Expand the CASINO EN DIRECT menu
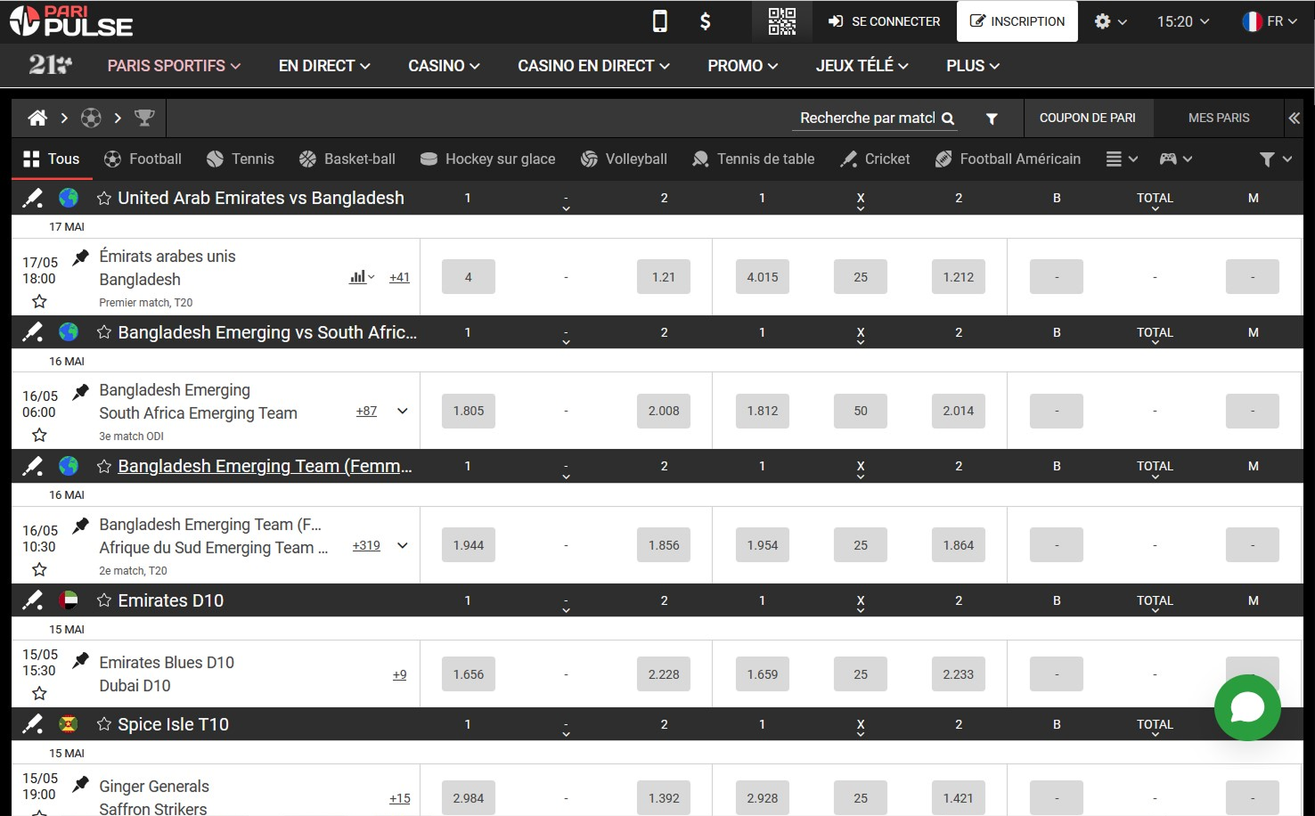The height and width of the screenshot is (816, 1315). (x=593, y=66)
